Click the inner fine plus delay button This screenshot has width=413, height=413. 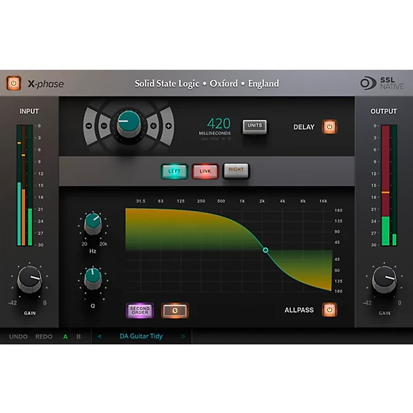point(153,126)
